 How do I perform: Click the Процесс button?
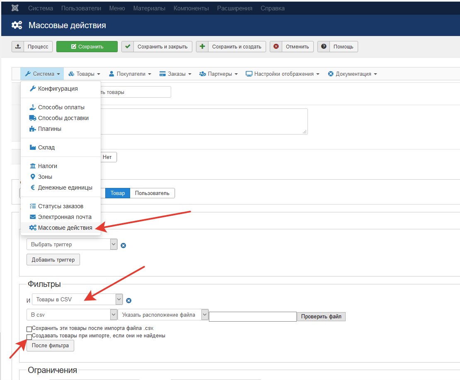click(32, 47)
